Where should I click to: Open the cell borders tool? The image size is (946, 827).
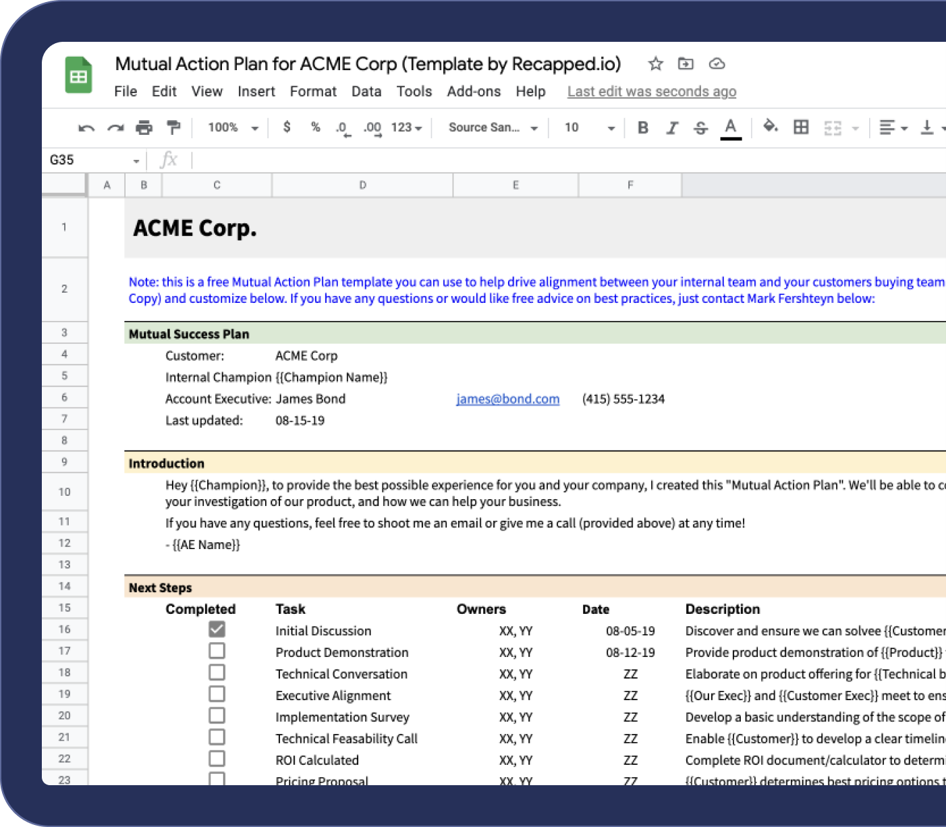(x=801, y=127)
